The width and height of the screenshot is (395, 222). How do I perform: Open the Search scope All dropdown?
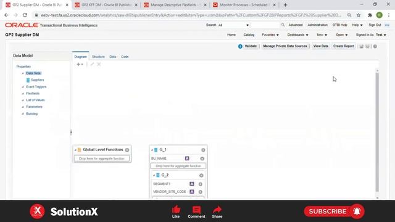(233, 25)
